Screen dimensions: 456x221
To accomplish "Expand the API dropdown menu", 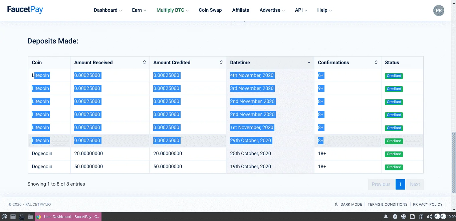I will click(301, 10).
